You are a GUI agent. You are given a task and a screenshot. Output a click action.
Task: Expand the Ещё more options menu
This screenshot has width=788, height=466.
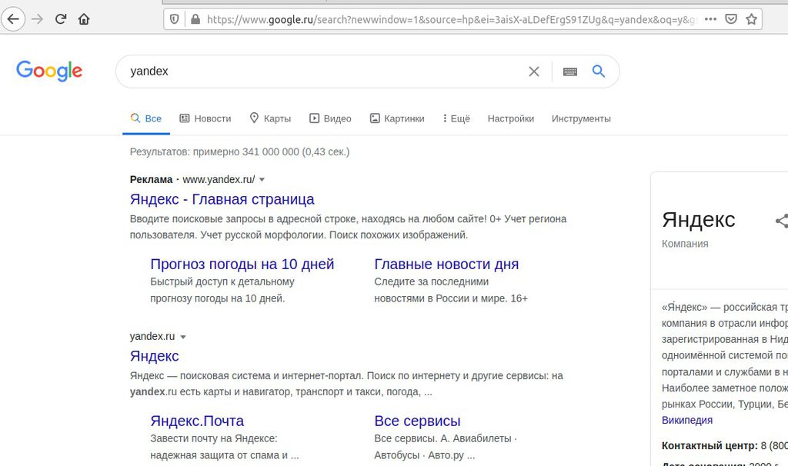pyautogui.click(x=456, y=118)
